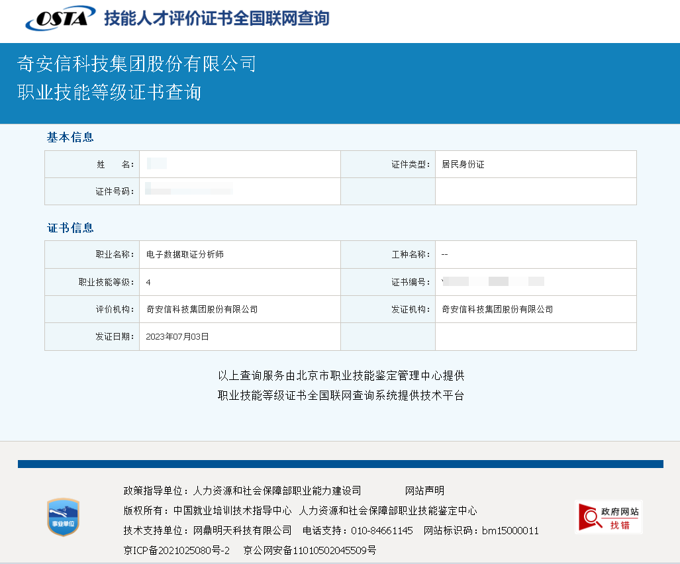
Task: Click the issue date 2023年07月03日
Action: (177, 336)
